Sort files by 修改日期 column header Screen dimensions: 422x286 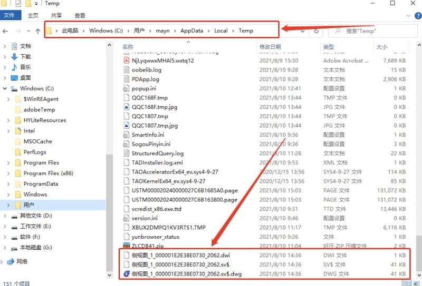[x=270, y=47]
